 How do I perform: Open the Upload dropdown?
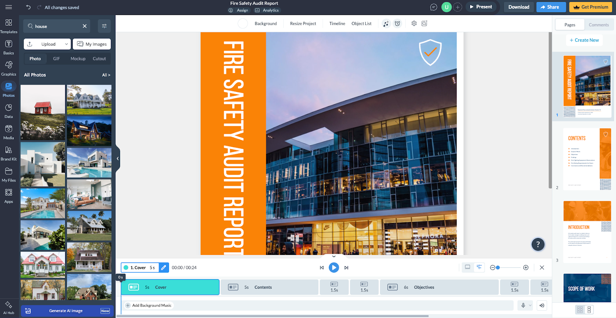tap(47, 44)
